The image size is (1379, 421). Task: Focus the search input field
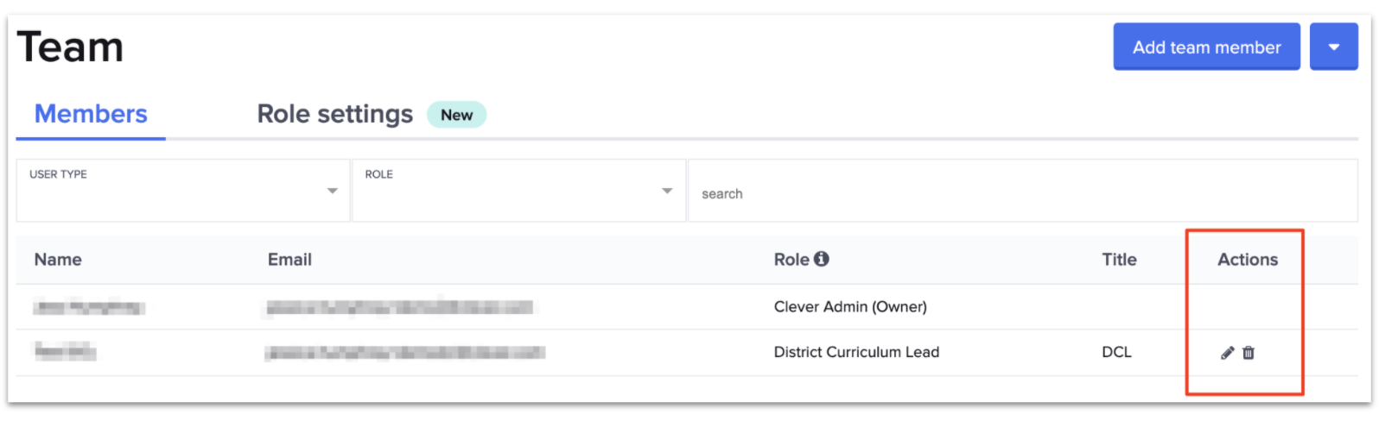click(1020, 194)
